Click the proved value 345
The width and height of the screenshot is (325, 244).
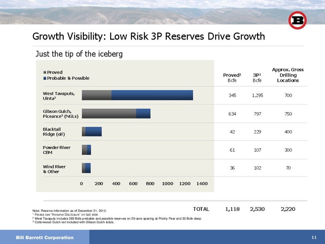tap(232, 95)
